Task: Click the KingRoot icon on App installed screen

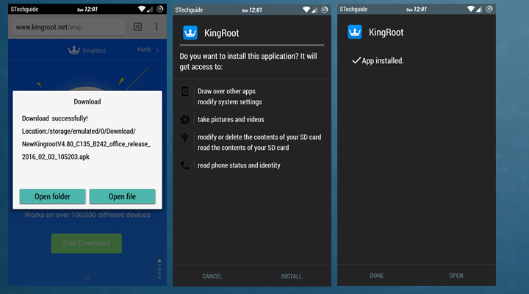Action: pos(355,32)
